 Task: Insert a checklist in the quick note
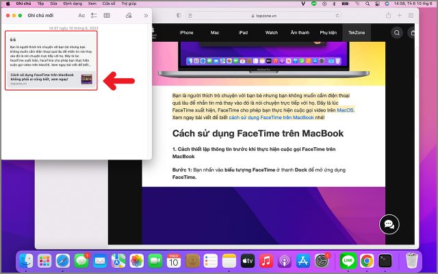pyautogui.click(x=94, y=14)
